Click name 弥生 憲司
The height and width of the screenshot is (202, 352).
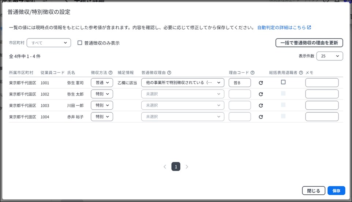pos(75,83)
